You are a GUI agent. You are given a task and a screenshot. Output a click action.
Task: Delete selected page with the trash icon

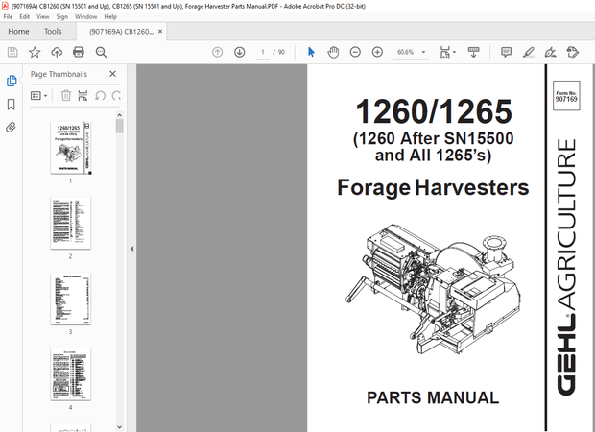[66, 95]
